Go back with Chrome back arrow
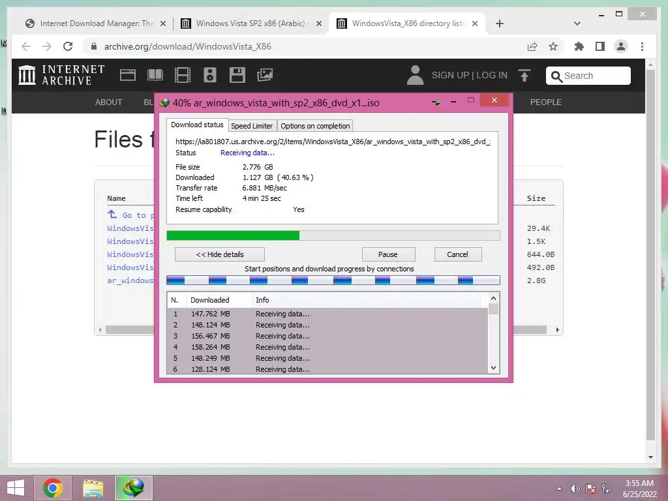The width and height of the screenshot is (668, 501). pyautogui.click(x=26, y=46)
